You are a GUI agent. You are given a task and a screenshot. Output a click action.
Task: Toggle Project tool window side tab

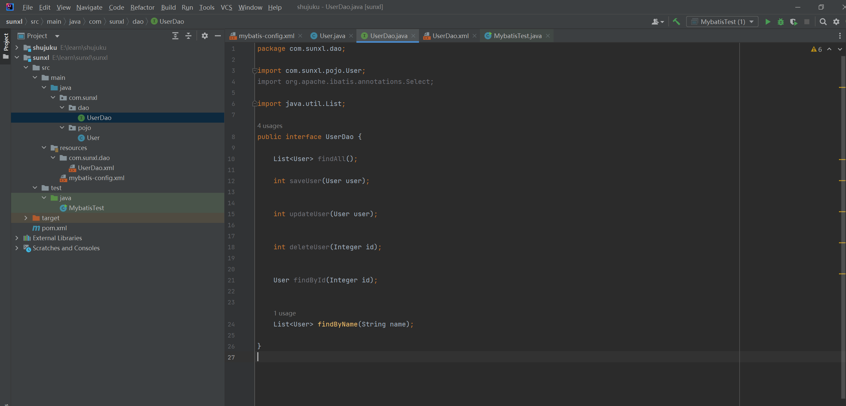pos(6,42)
